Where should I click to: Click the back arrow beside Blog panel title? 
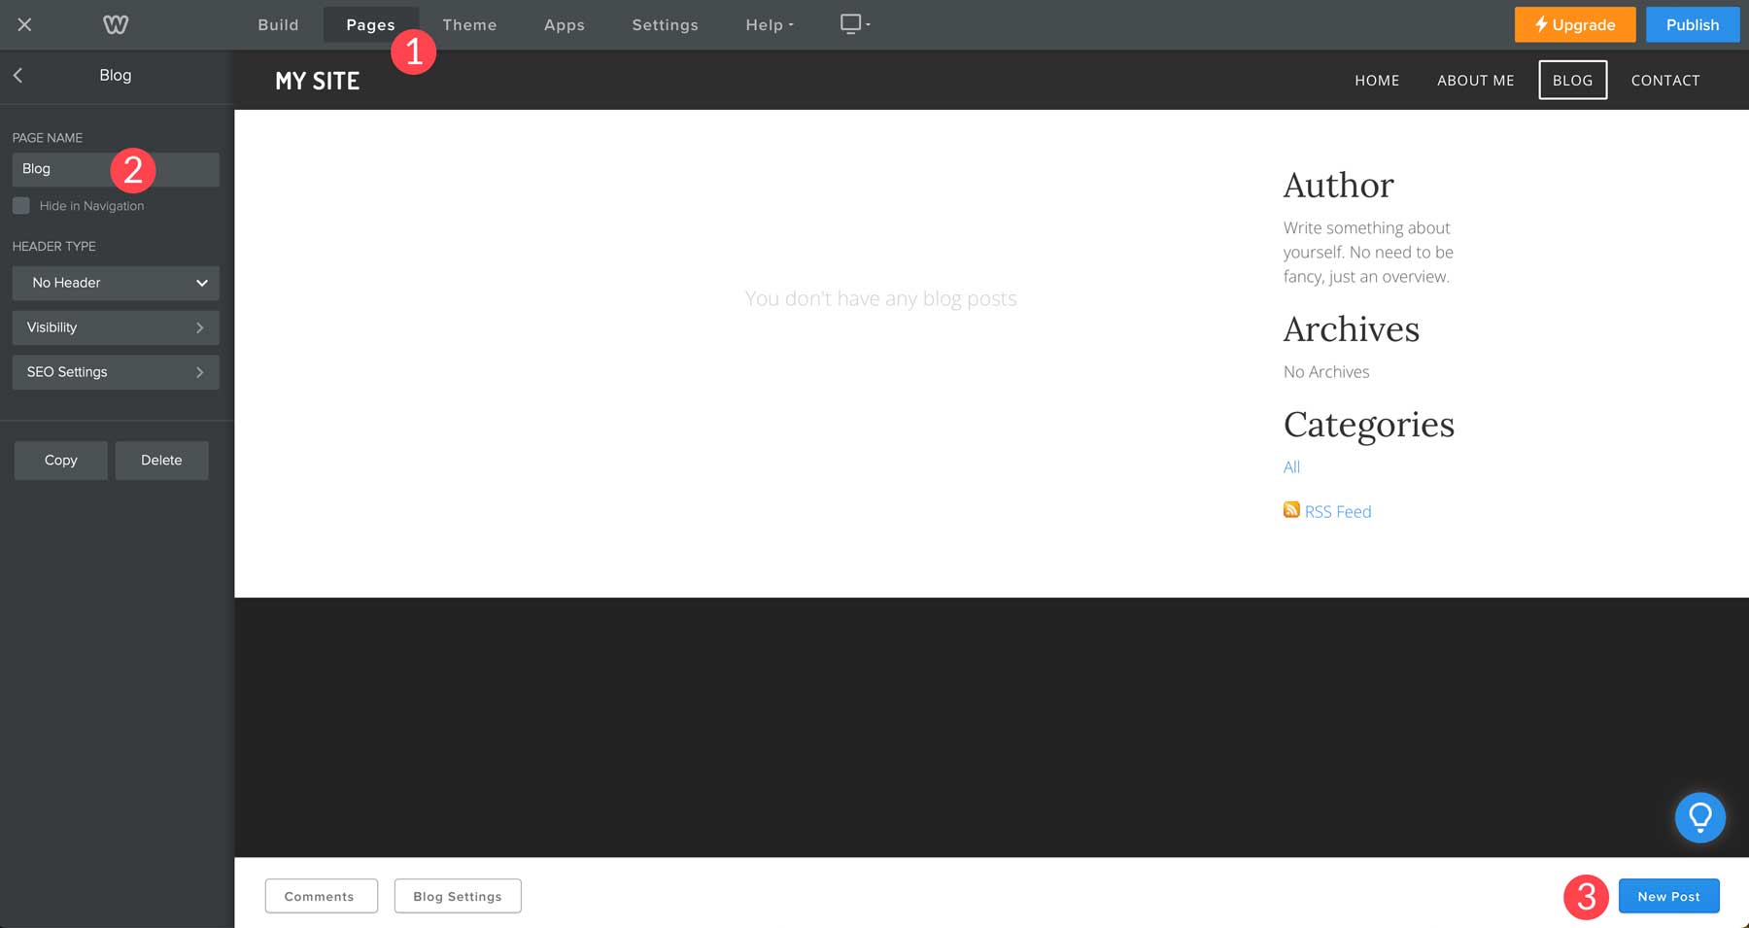pos(17,75)
